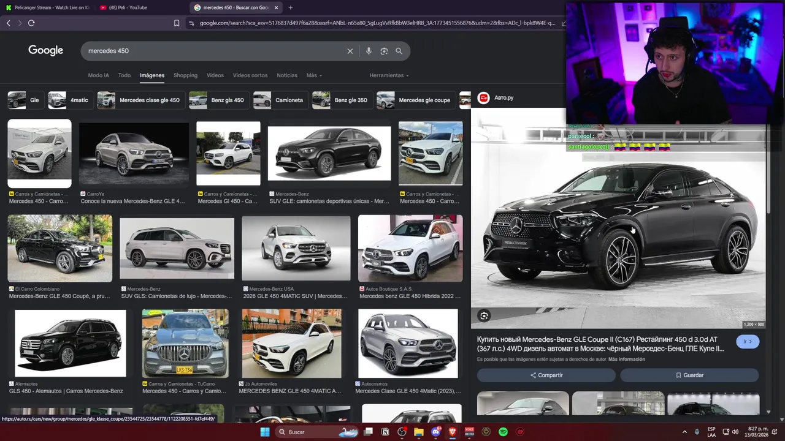785x441 pixels.
Task: Filter by 4matic chip
Action: tap(69, 100)
